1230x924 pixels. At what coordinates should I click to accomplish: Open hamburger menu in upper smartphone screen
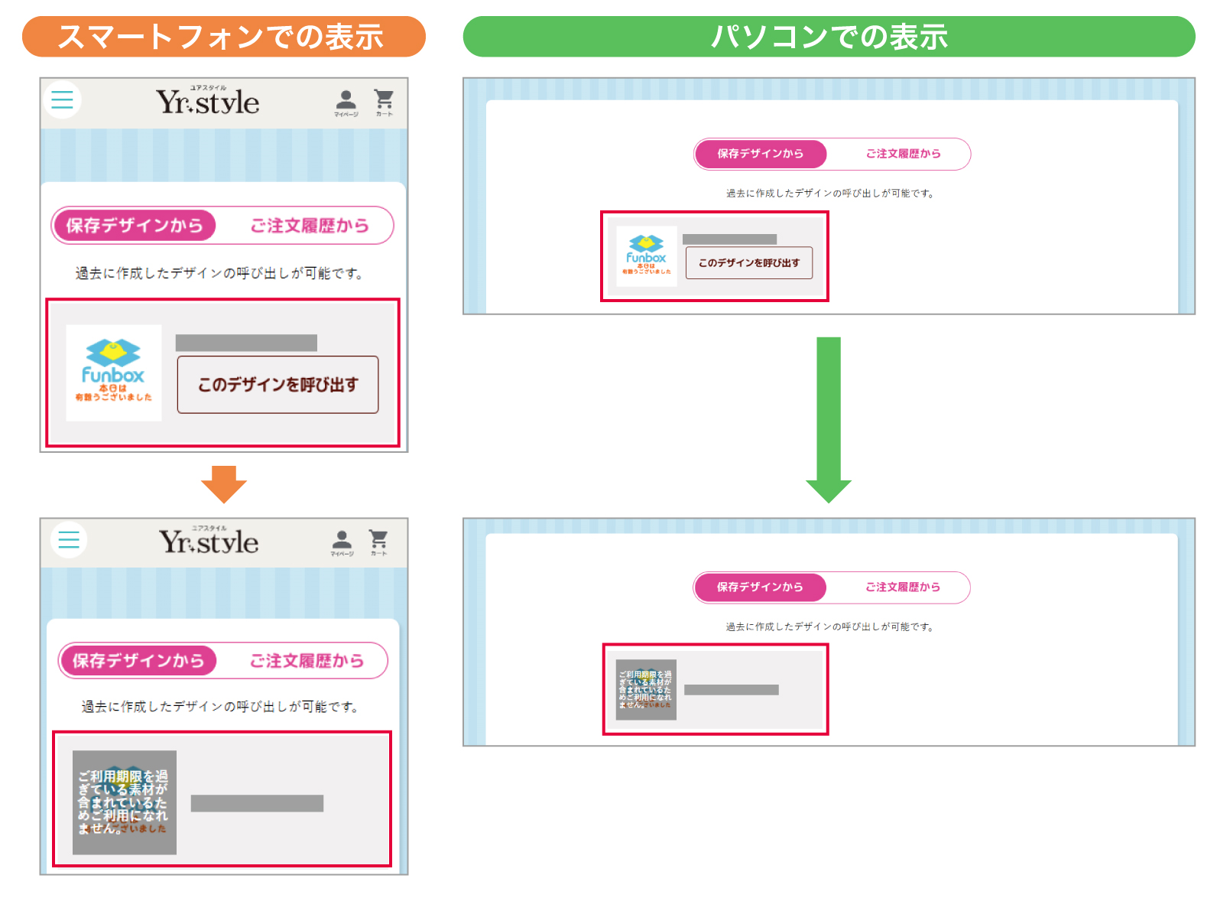[62, 99]
